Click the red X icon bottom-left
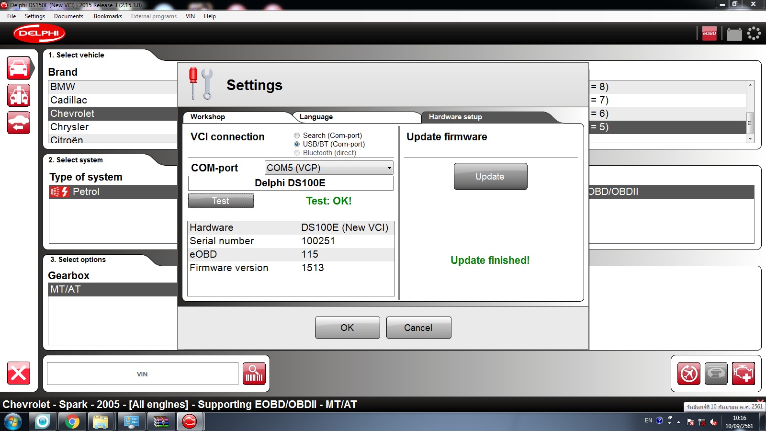 [19, 373]
